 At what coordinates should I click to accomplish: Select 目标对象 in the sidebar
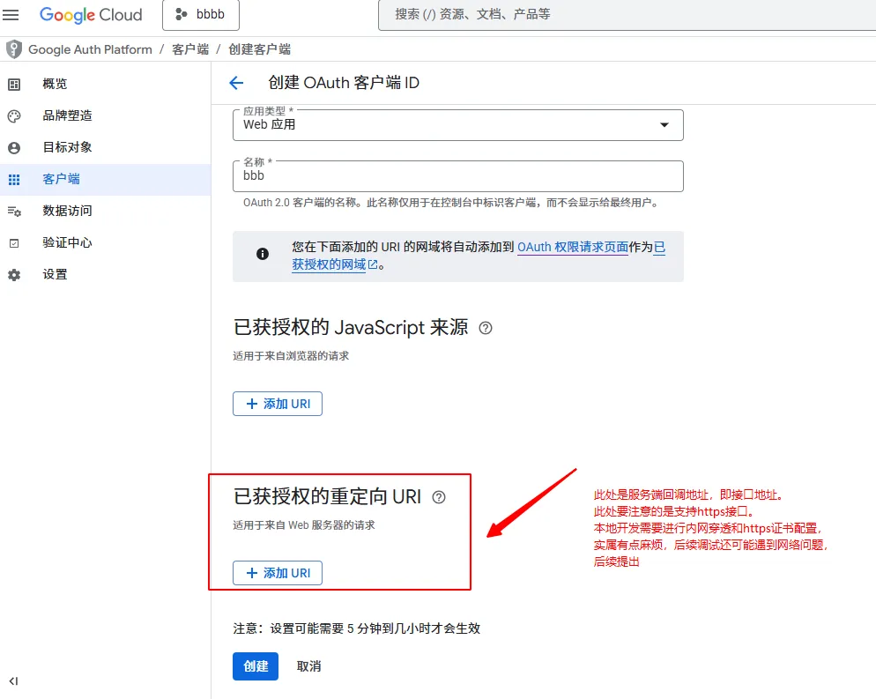click(67, 147)
